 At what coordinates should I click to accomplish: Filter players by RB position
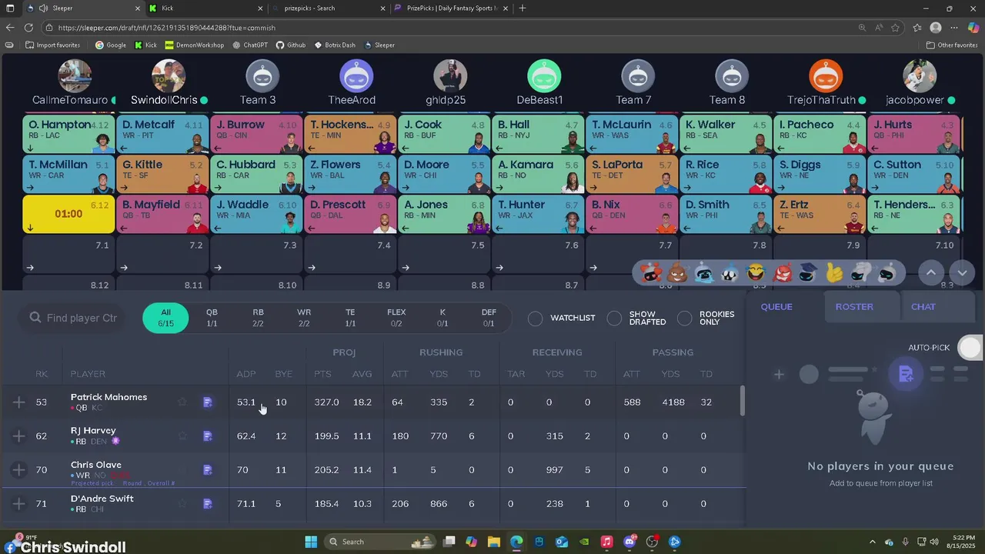258,318
